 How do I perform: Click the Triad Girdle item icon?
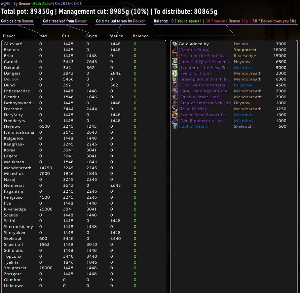click(175, 109)
